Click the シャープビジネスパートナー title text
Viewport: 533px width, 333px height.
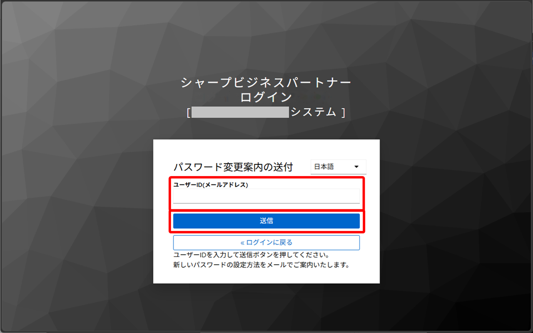[x=266, y=83]
